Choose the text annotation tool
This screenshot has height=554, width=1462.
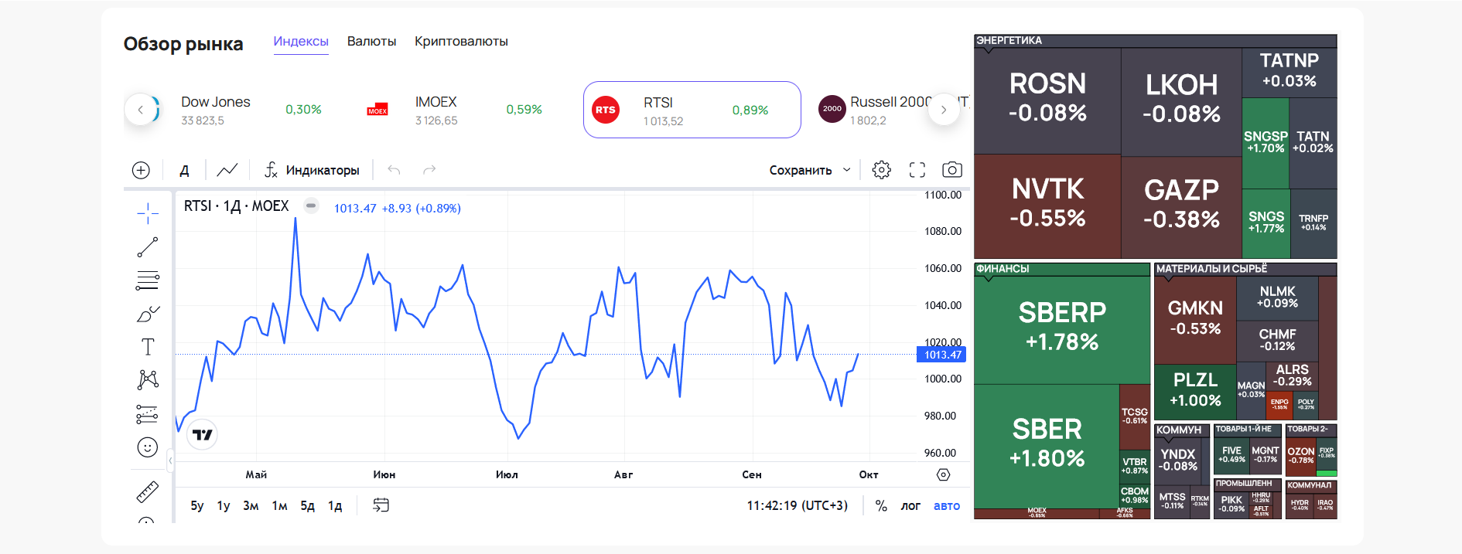point(147,347)
